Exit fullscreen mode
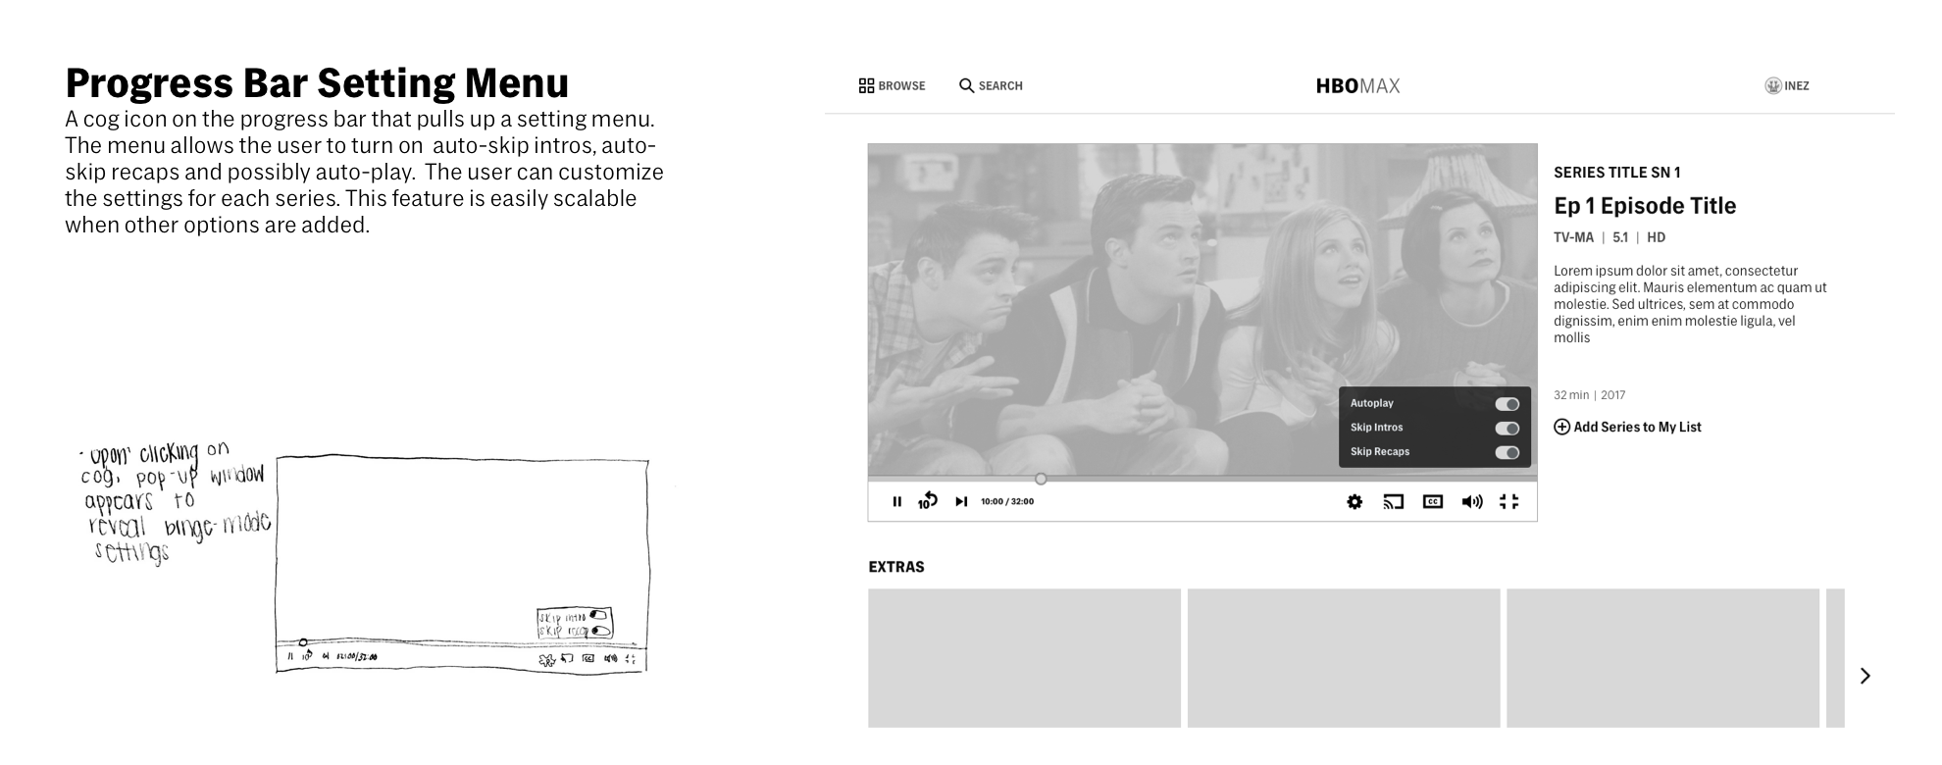 pos(1509,502)
